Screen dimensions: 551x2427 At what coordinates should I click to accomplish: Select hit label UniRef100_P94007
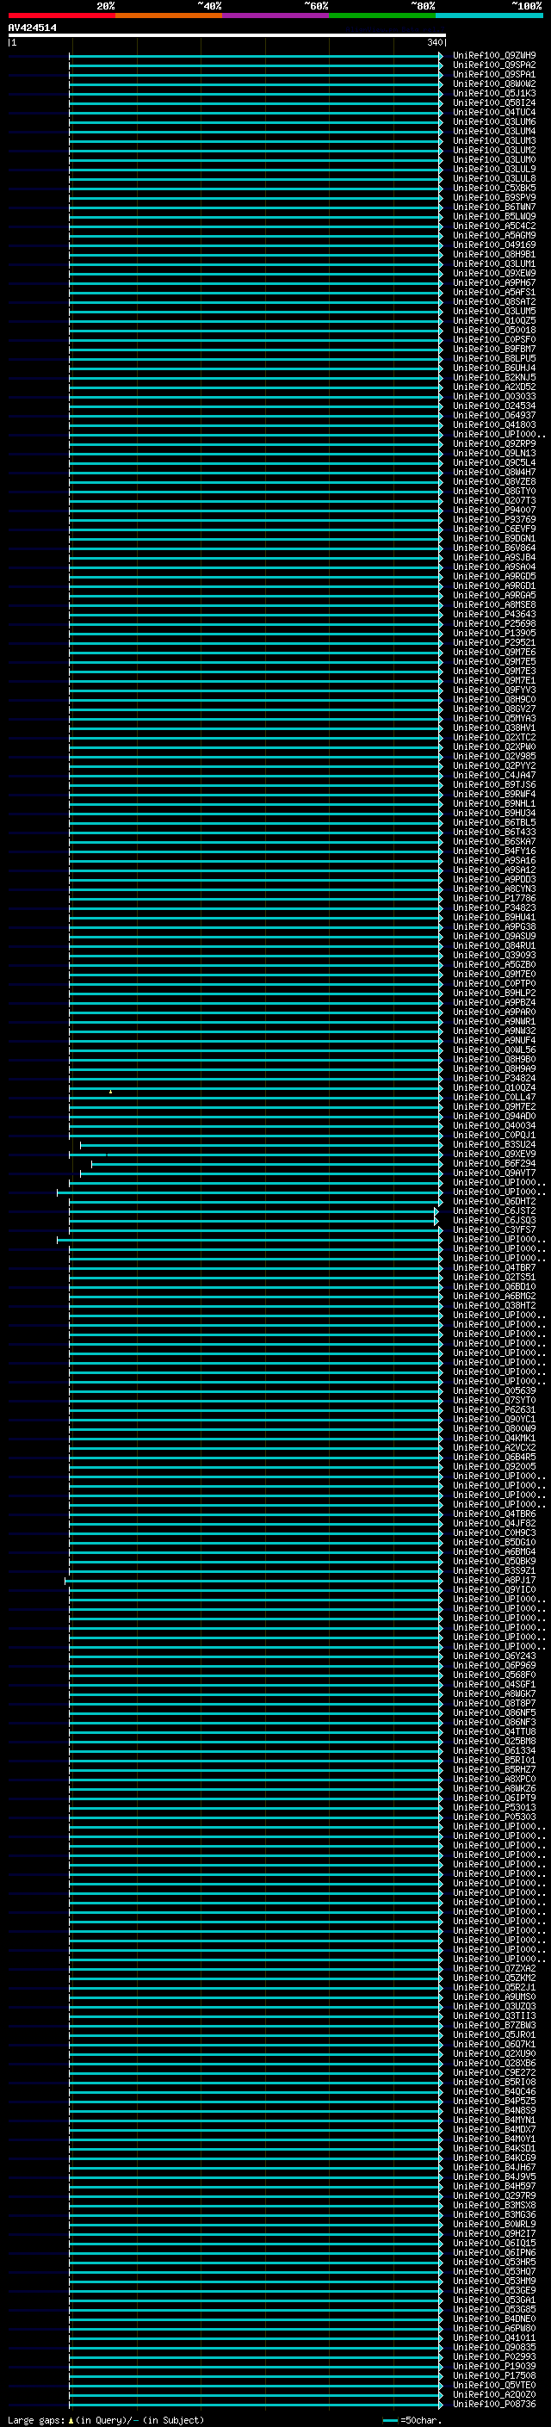[494, 510]
